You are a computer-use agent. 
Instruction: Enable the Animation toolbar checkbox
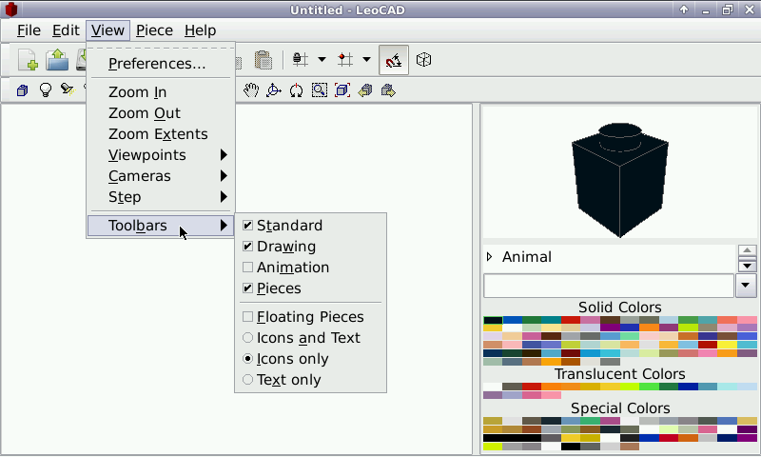(x=247, y=268)
